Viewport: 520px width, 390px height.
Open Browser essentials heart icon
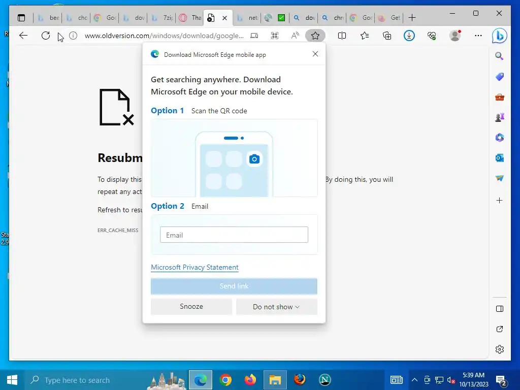(x=432, y=36)
